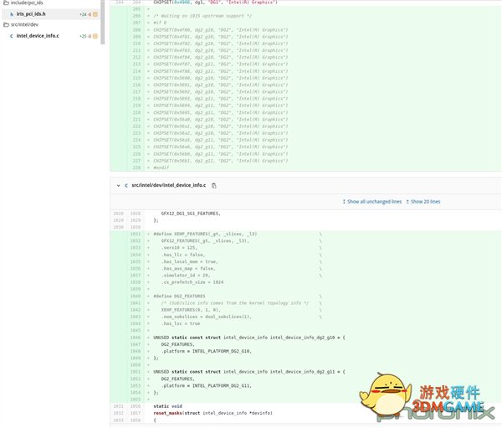This screenshot has height=428, width=502.
Task: Select the include/pci_ids folder in the tree
Action: pos(27,3)
